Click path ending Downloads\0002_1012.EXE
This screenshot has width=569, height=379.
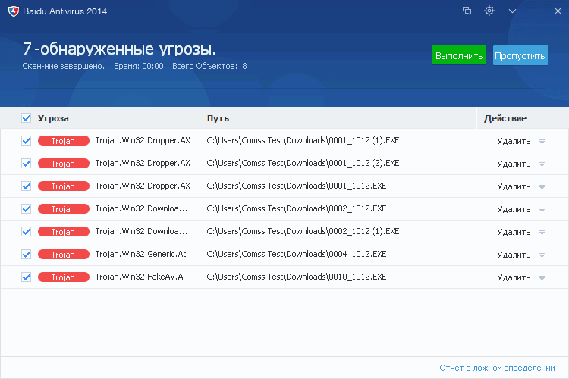(x=296, y=209)
